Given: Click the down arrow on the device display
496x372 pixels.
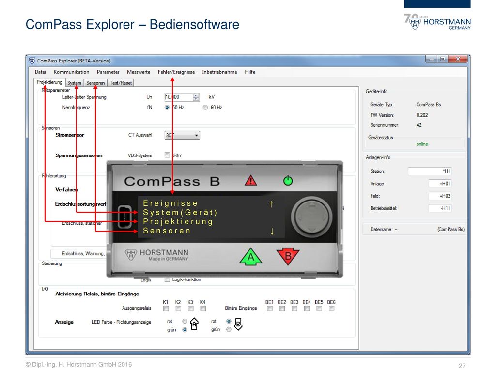Looking at the screenshot, I should click(272, 231).
